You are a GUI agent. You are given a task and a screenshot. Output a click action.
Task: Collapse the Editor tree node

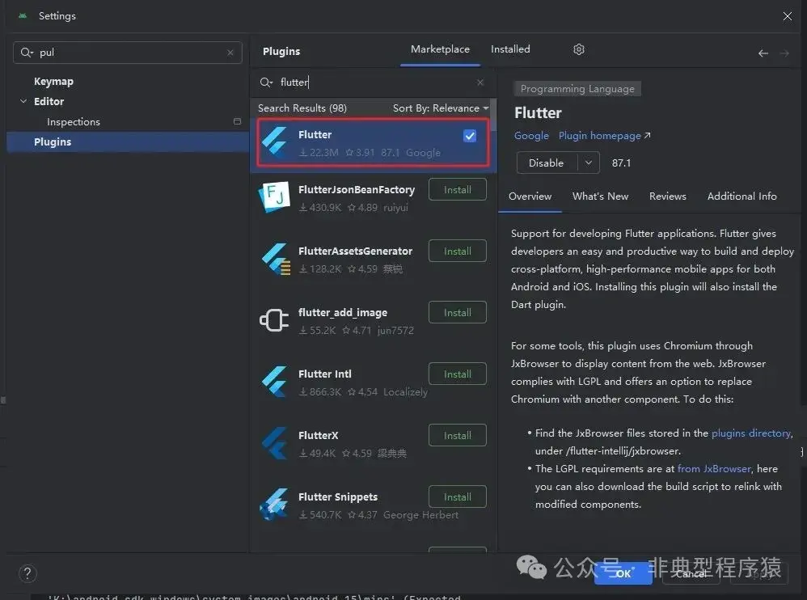coord(23,101)
